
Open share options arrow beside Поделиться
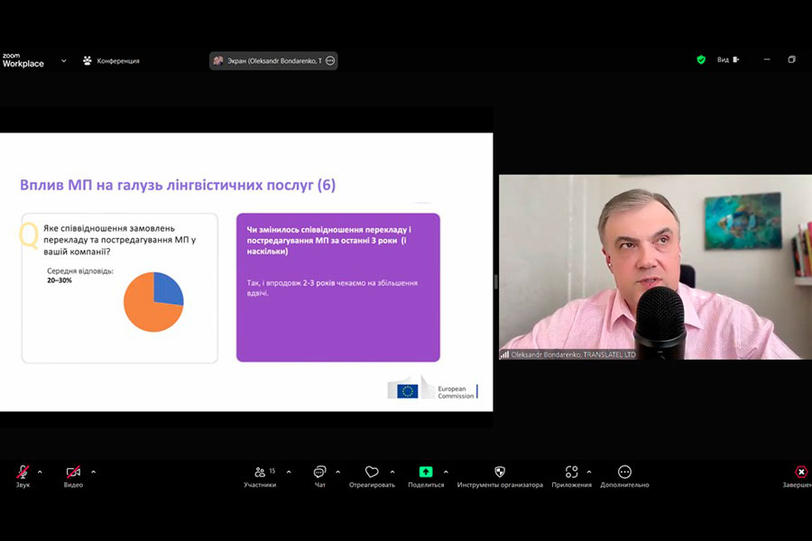pos(446,472)
